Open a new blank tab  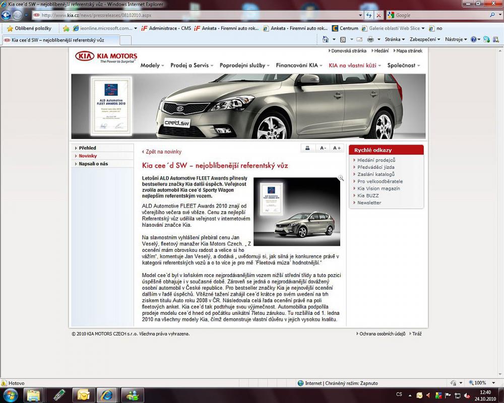pyautogui.click(x=125, y=40)
